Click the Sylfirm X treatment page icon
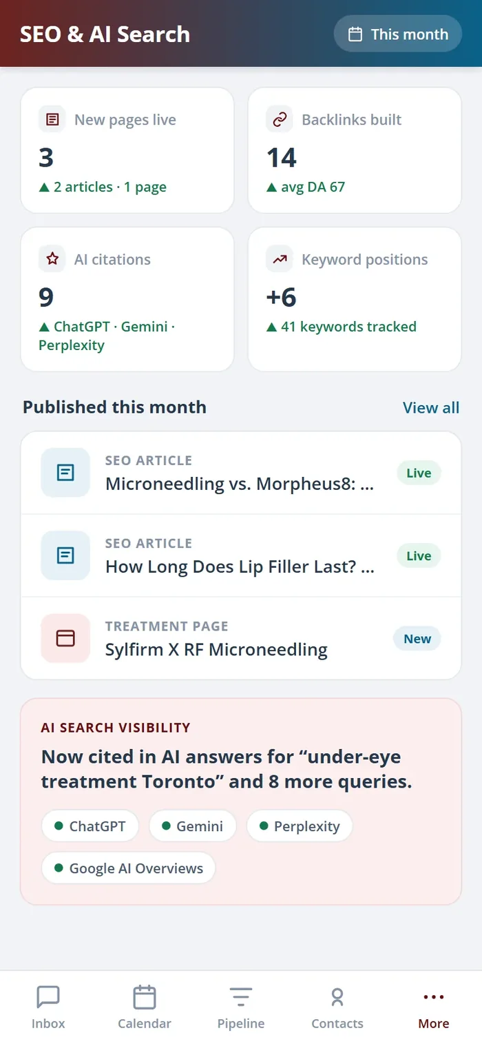 tap(65, 638)
